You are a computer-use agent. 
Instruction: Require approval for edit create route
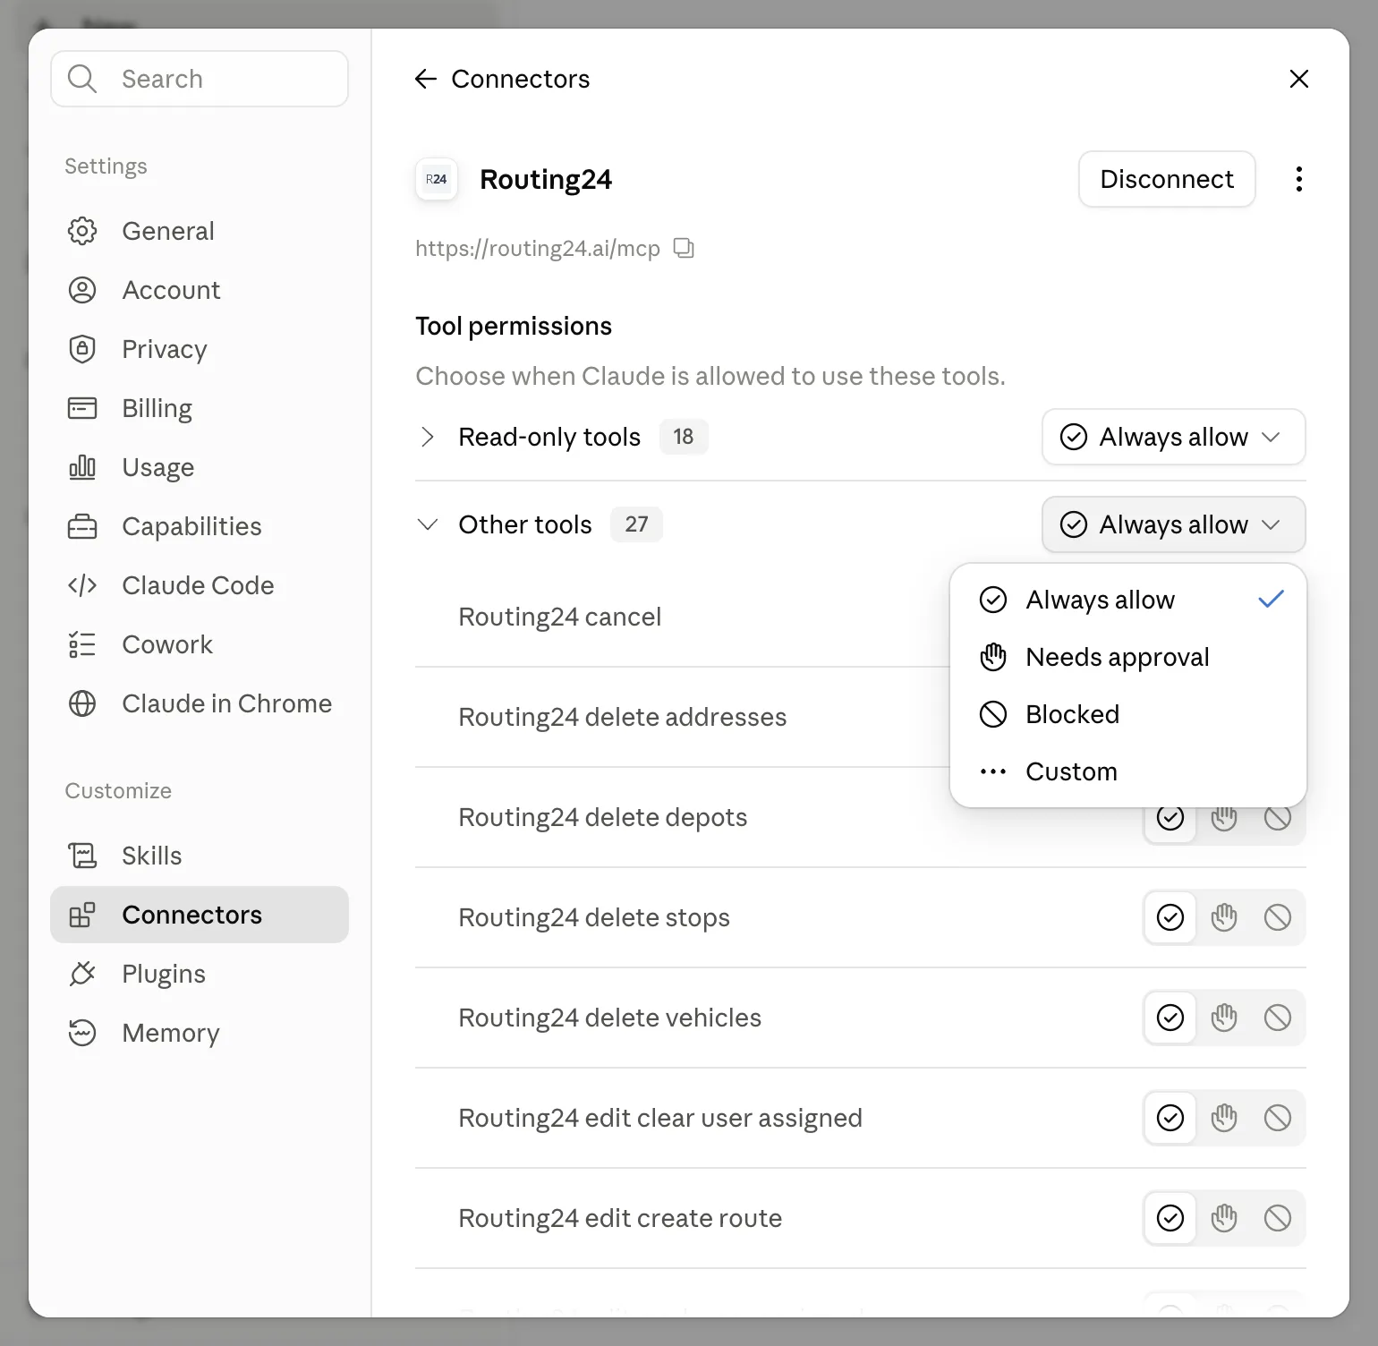click(1224, 1218)
